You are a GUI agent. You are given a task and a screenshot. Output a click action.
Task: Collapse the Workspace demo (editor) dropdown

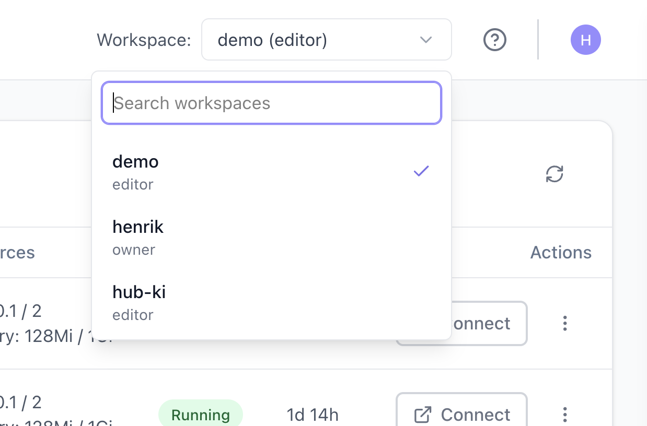pyautogui.click(x=326, y=40)
